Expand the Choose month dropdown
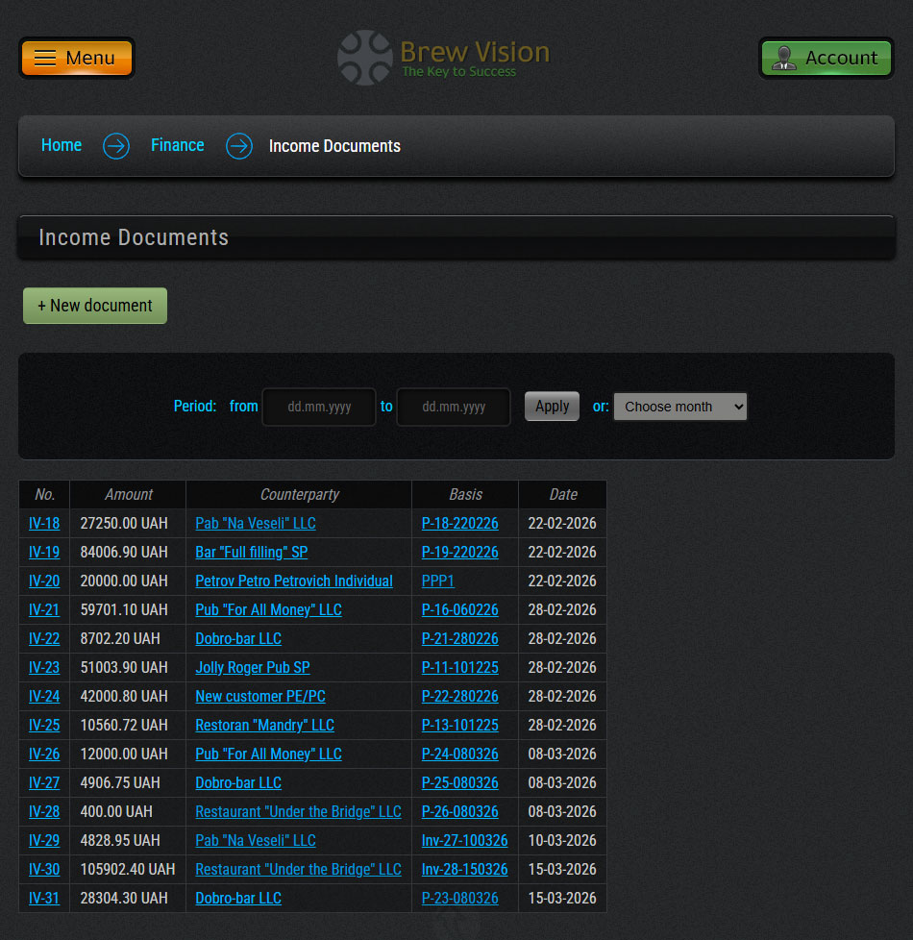Image resolution: width=913 pixels, height=940 pixels. (x=679, y=407)
